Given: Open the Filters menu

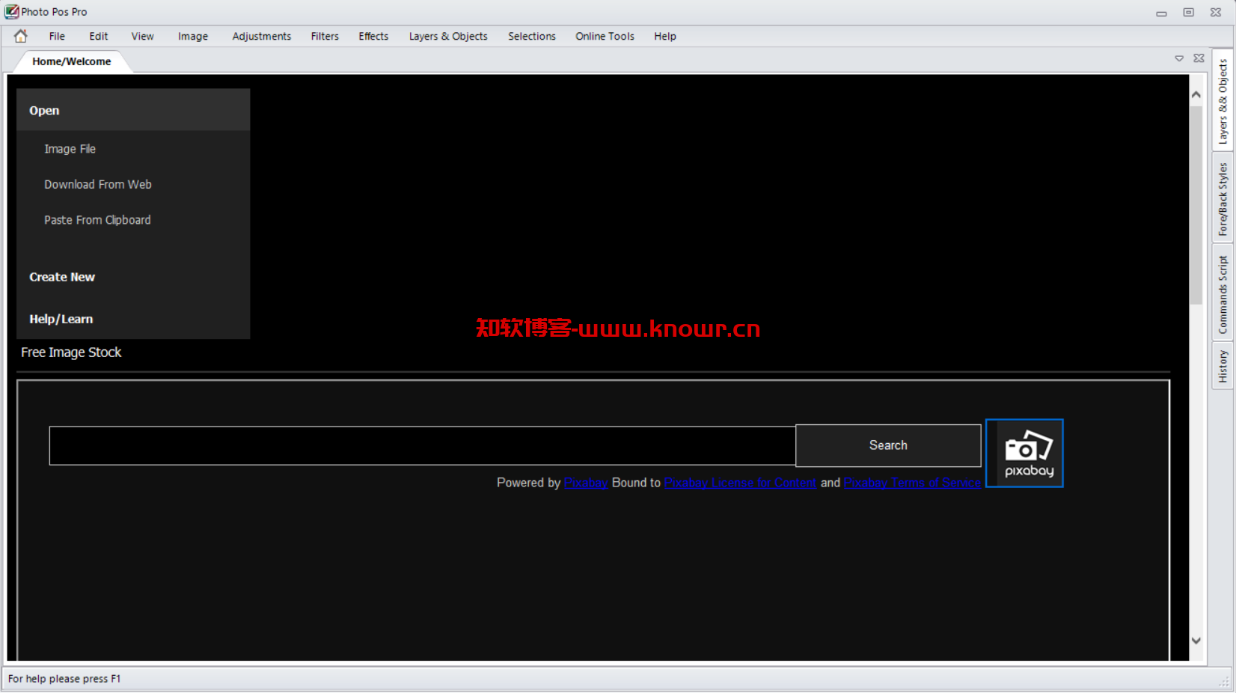Looking at the screenshot, I should click(325, 36).
